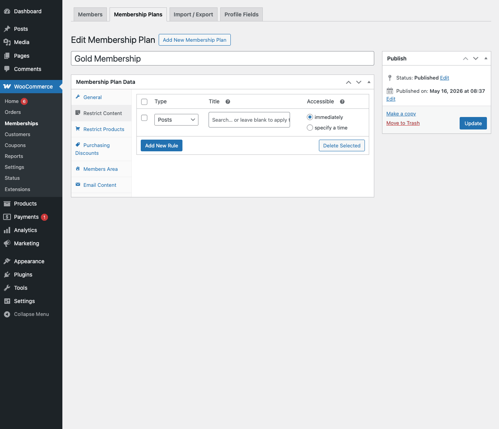The height and width of the screenshot is (429, 499).
Task: Click the Move to Trash link
Action: pos(403,123)
